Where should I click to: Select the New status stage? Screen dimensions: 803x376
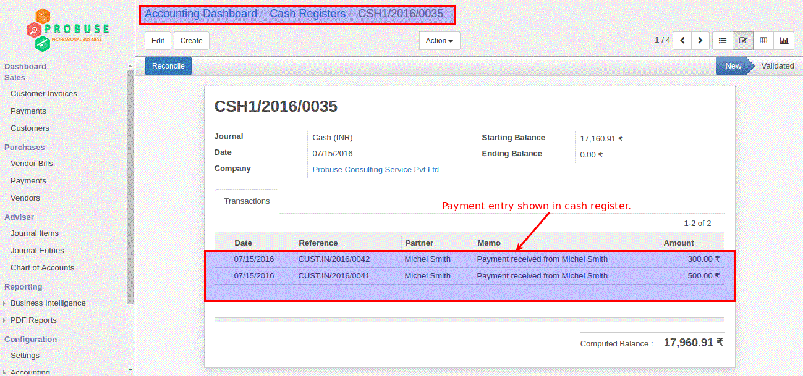733,66
